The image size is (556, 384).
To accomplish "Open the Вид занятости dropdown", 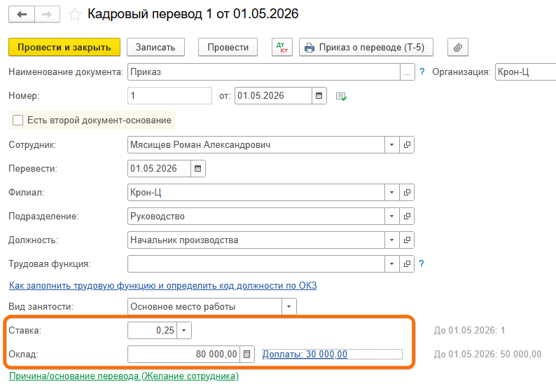I will point(289,306).
